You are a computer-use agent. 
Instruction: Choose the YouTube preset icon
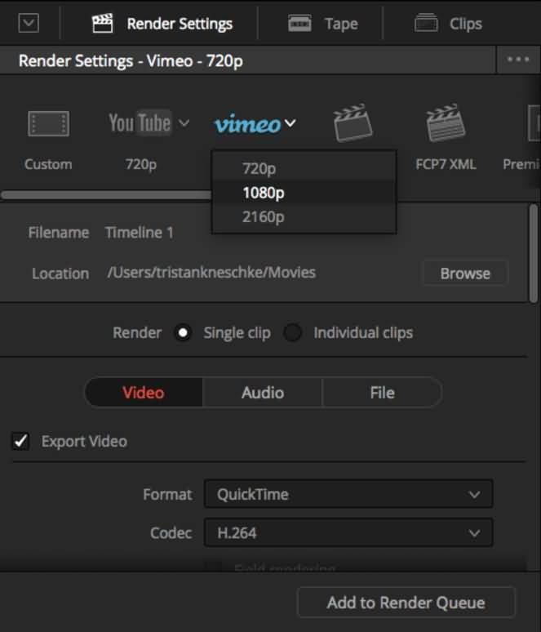[x=140, y=123]
